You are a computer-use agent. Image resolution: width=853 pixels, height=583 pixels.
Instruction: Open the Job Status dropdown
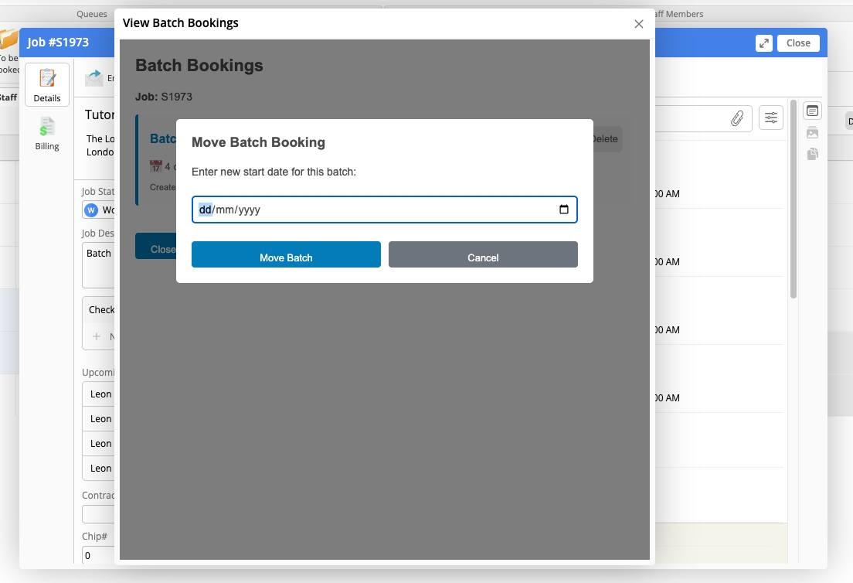point(98,210)
